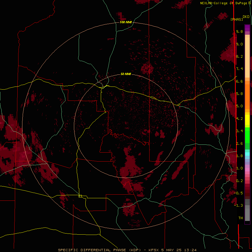Click the 4.2 legend value

(239, 119)
